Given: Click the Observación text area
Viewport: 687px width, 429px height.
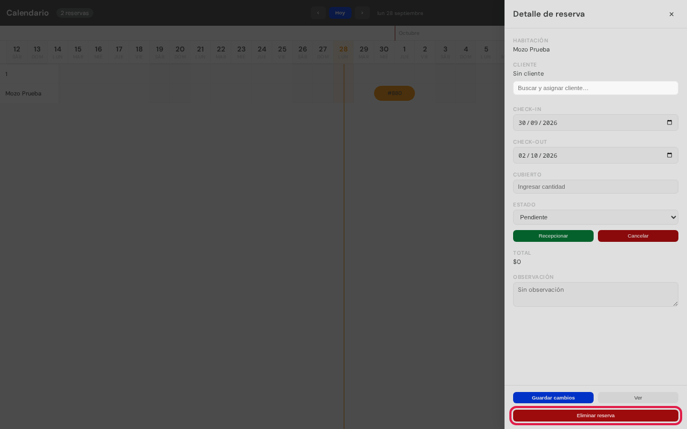Looking at the screenshot, I should click(596, 294).
